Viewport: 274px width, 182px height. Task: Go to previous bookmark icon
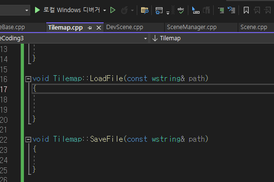click(x=257, y=10)
